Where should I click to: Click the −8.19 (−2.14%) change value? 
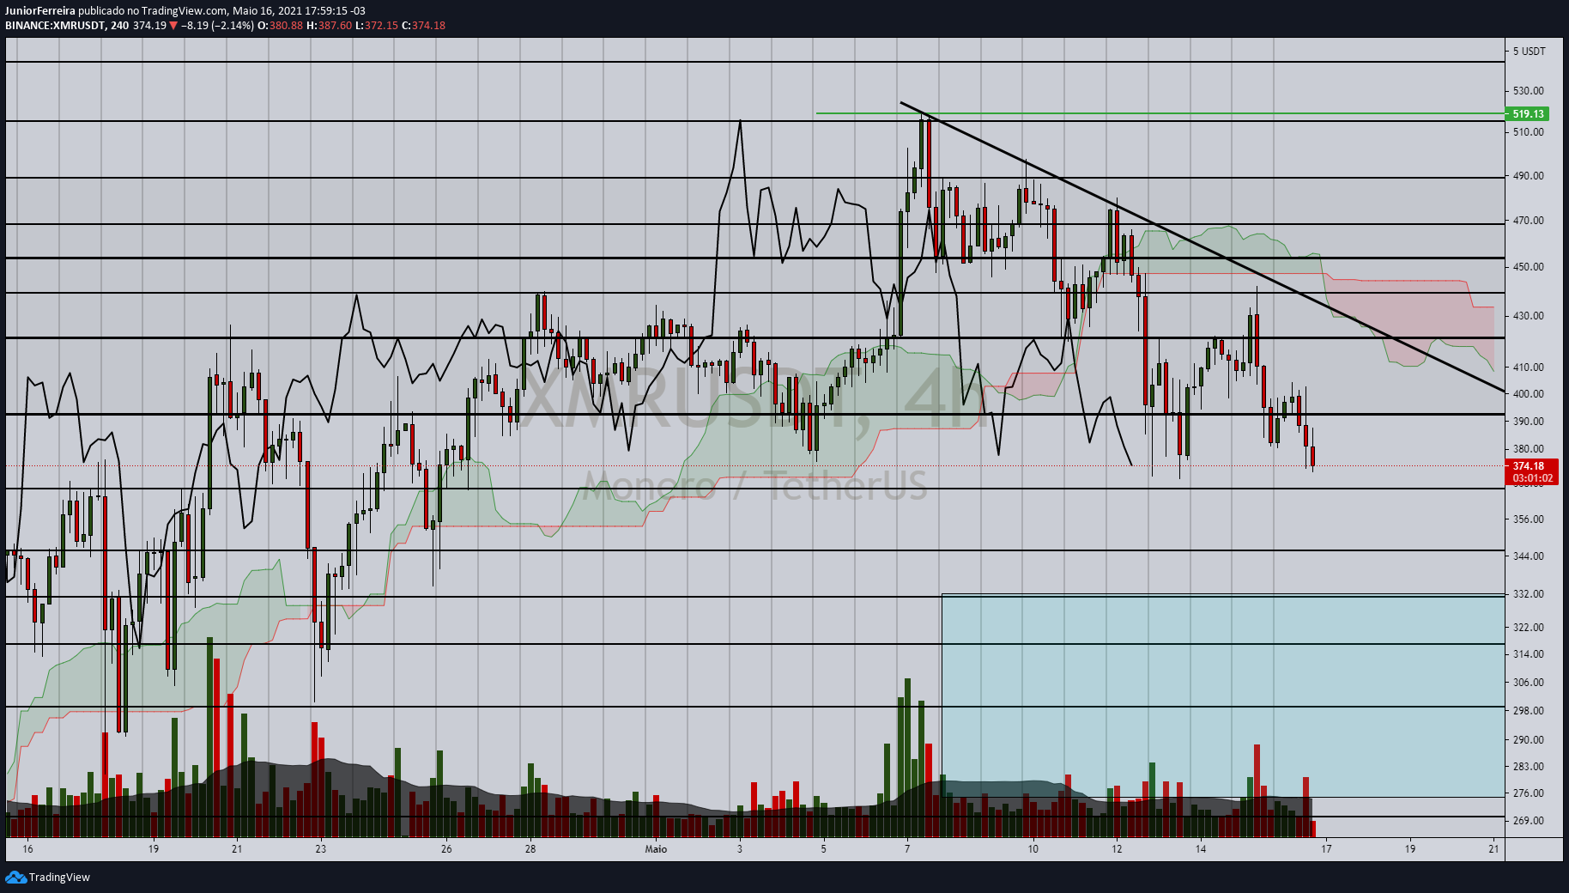pos(217,25)
